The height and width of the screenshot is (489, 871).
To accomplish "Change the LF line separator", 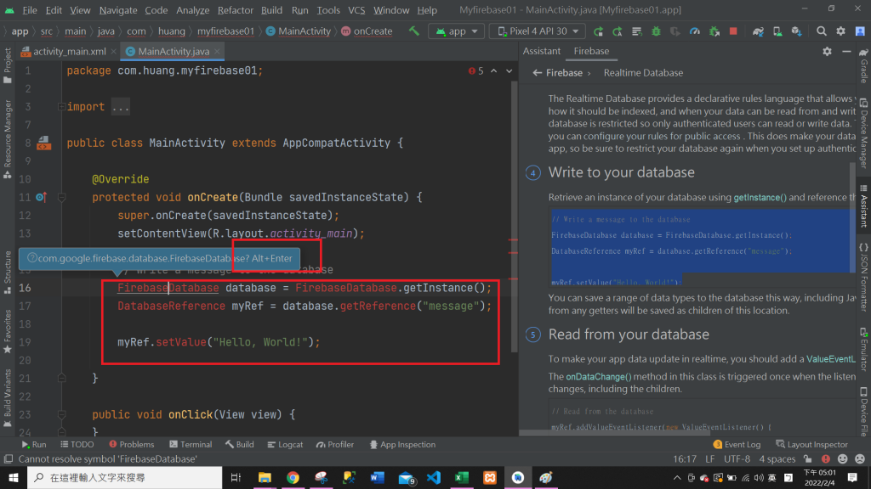I will pos(710,459).
